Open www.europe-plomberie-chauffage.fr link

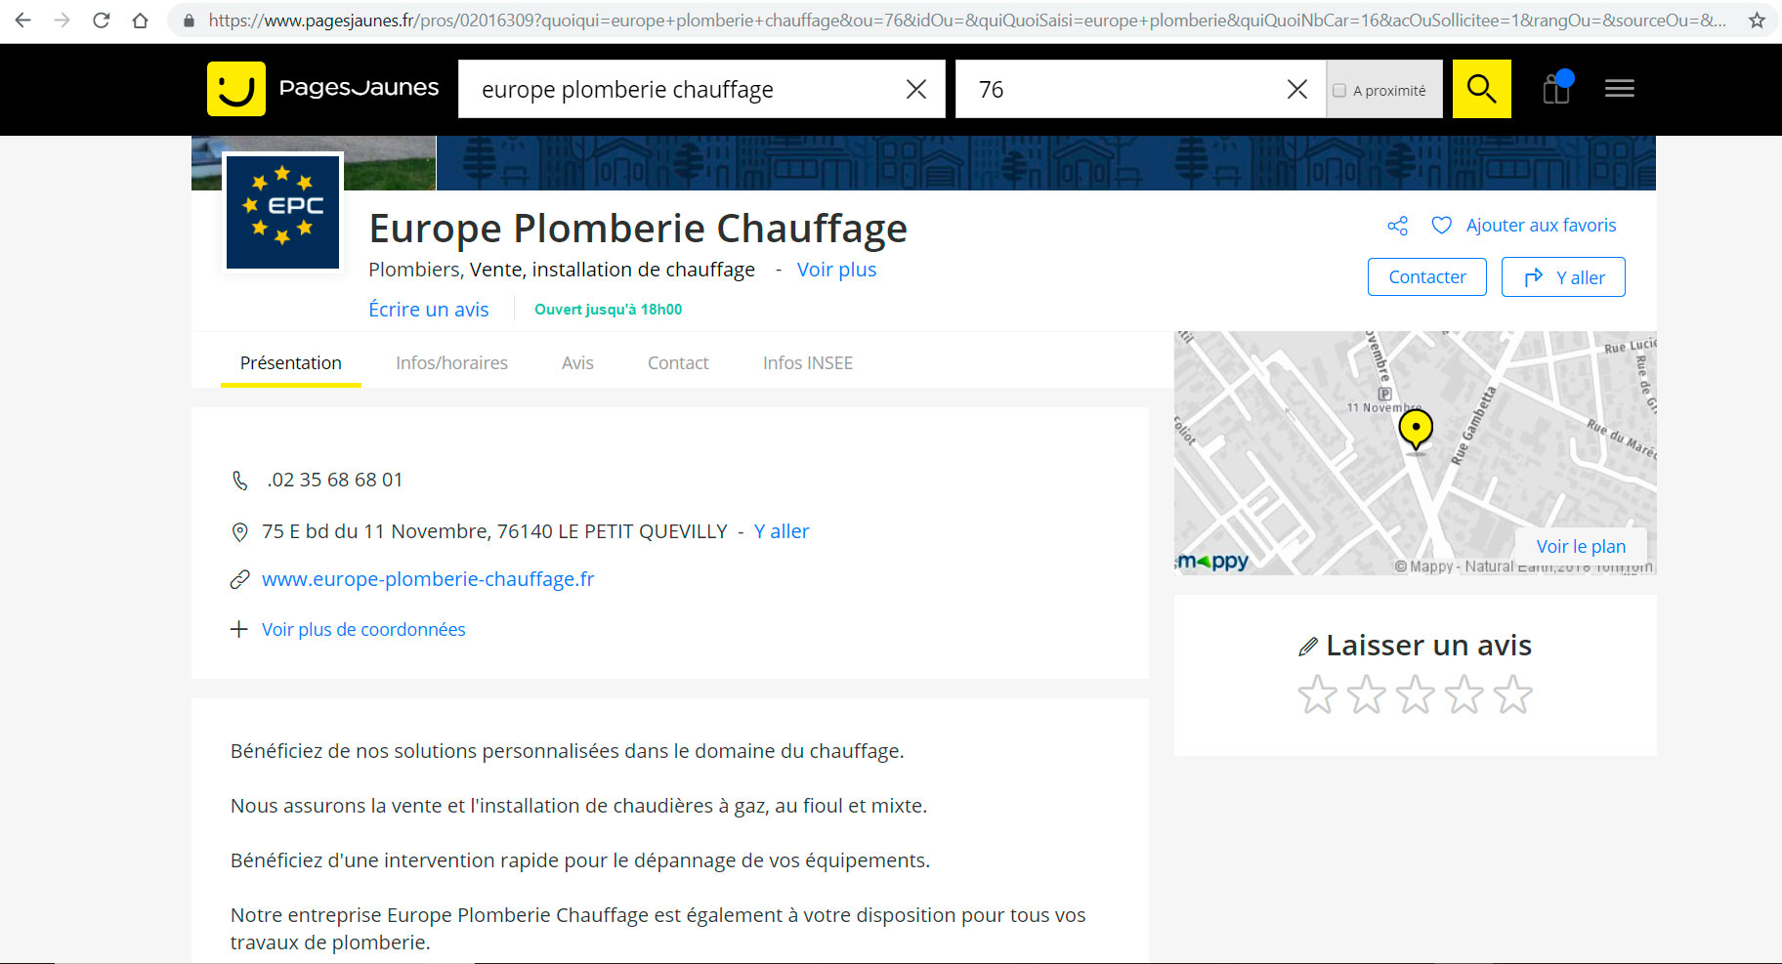(428, 579)
